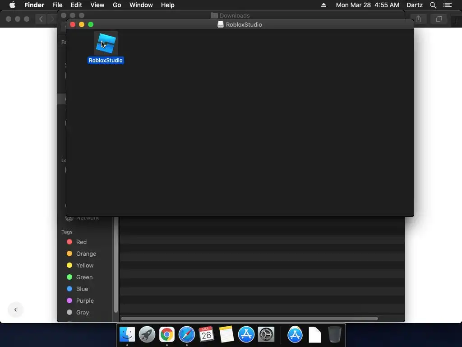Image resolution: width=462 pixels, height=347 pixels.
Task: Open the Apple menu
Action: [12, 5]
